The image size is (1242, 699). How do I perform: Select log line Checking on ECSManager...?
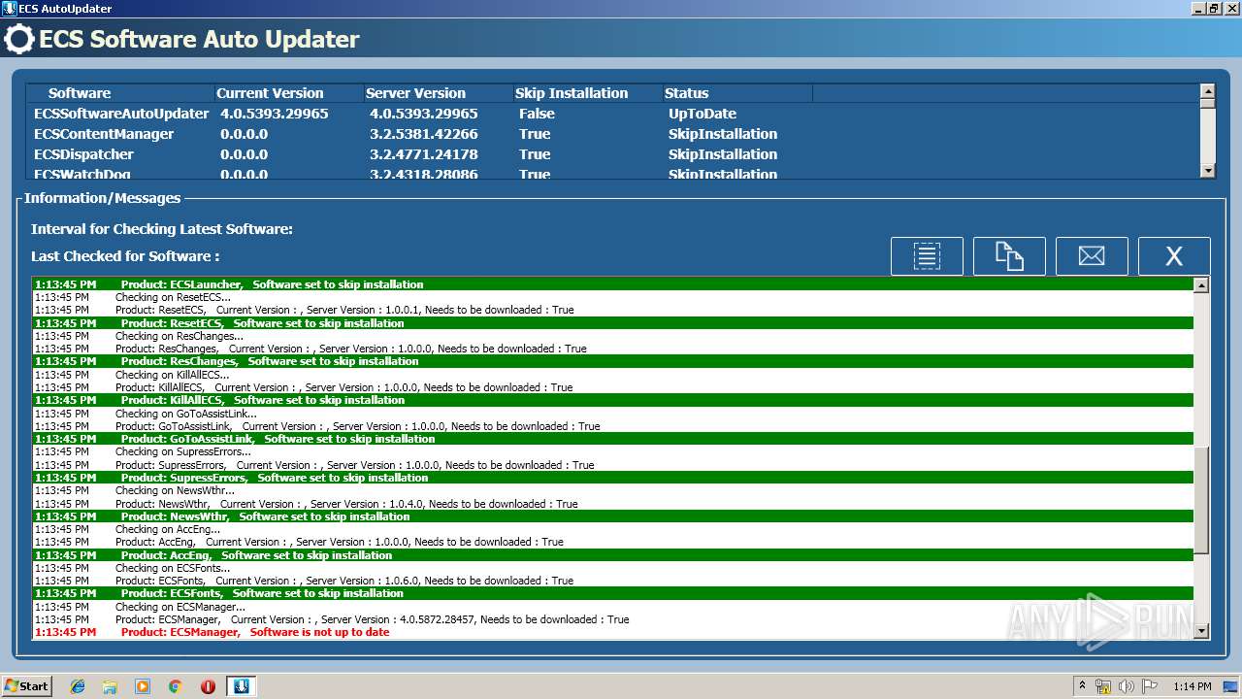pos(613,607)
